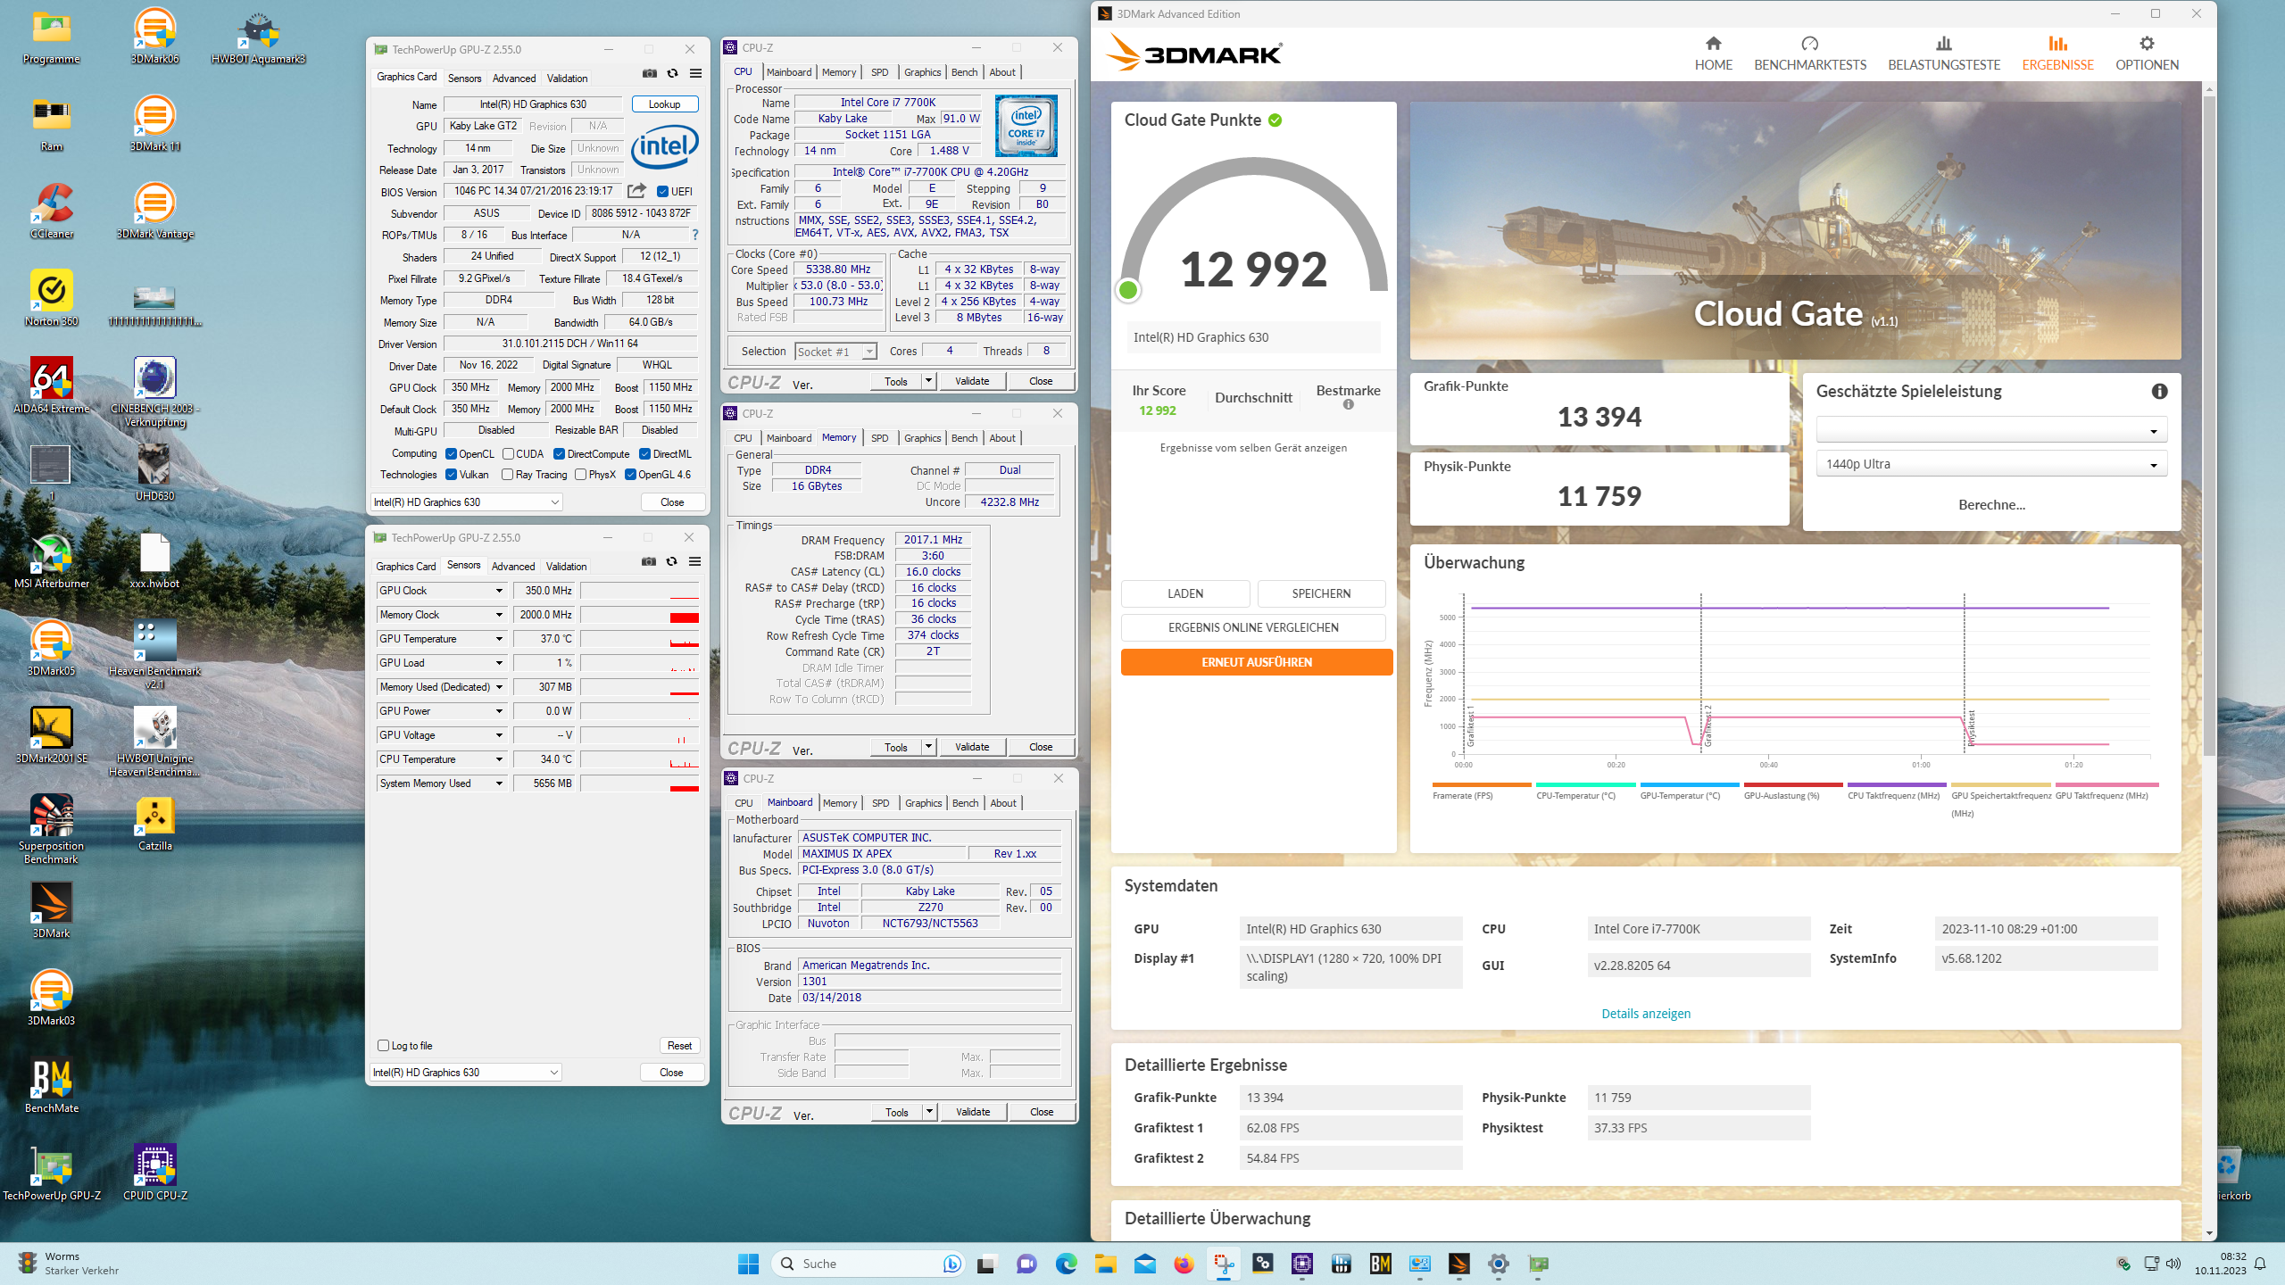This screenshot has height=1285, width=2285.
Task: Open BenchMate desktop icon
Action: (x=52, y=1086)
